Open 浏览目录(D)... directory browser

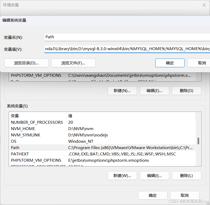click(26, 63)
